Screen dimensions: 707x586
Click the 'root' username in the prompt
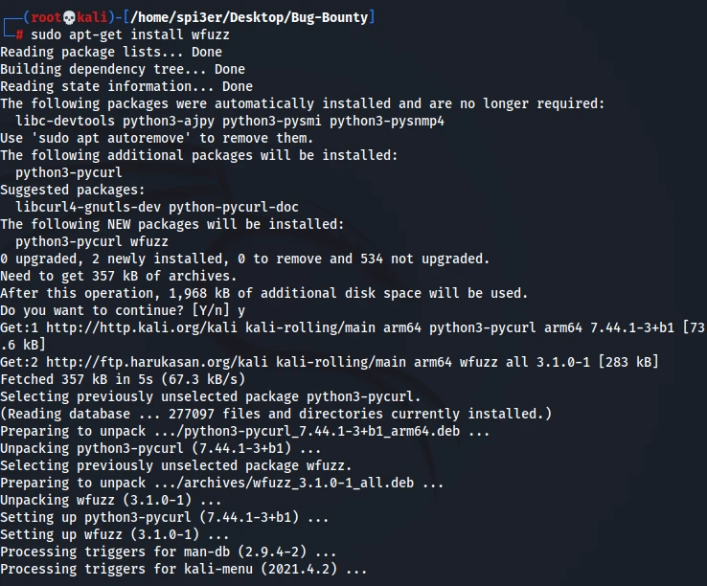pos(46,17)
